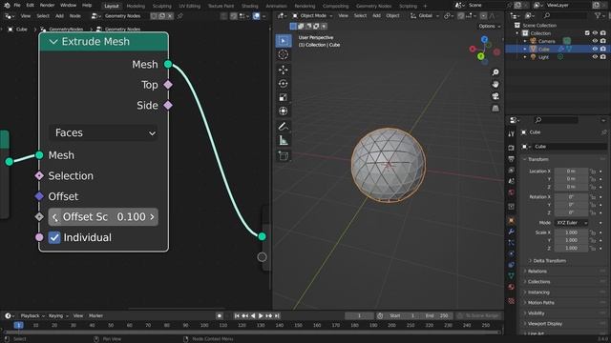Open the Object Data green triangle tab
The width and height of the screenshot is (611, 343).
[512, 275]
